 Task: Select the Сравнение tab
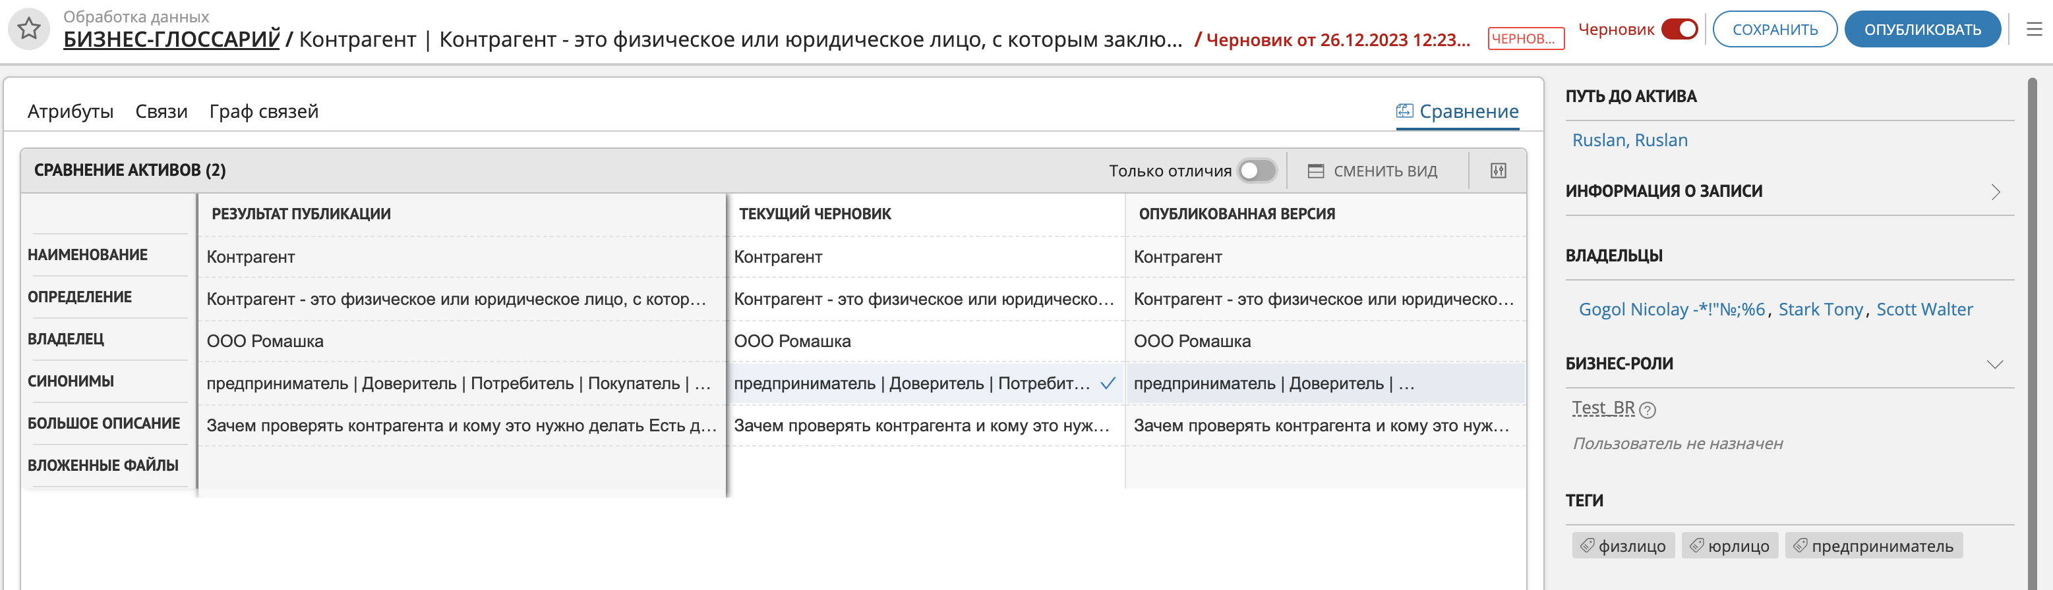tap(1458, 111)
